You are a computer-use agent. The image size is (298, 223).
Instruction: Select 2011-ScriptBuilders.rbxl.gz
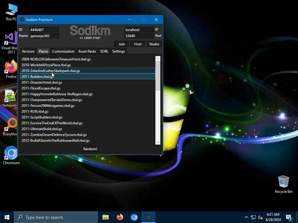pos(88,117)
